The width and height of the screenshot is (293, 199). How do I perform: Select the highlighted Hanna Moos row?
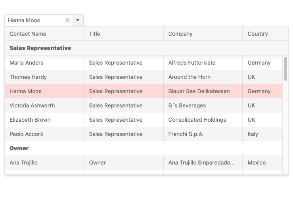pos(26,91)
